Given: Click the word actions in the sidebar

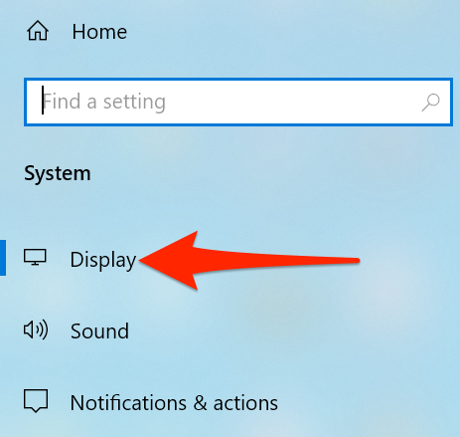Looking at the screenshot, I should pos(245,403).
